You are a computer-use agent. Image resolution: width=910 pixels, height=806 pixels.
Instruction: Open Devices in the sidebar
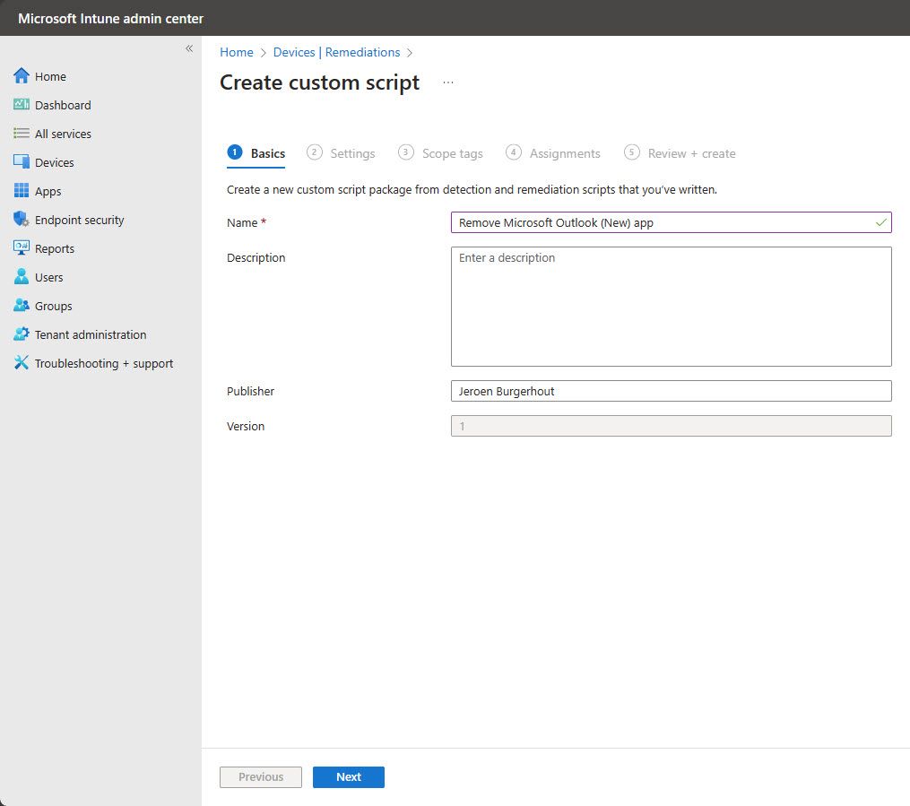(x=54, y=162)
